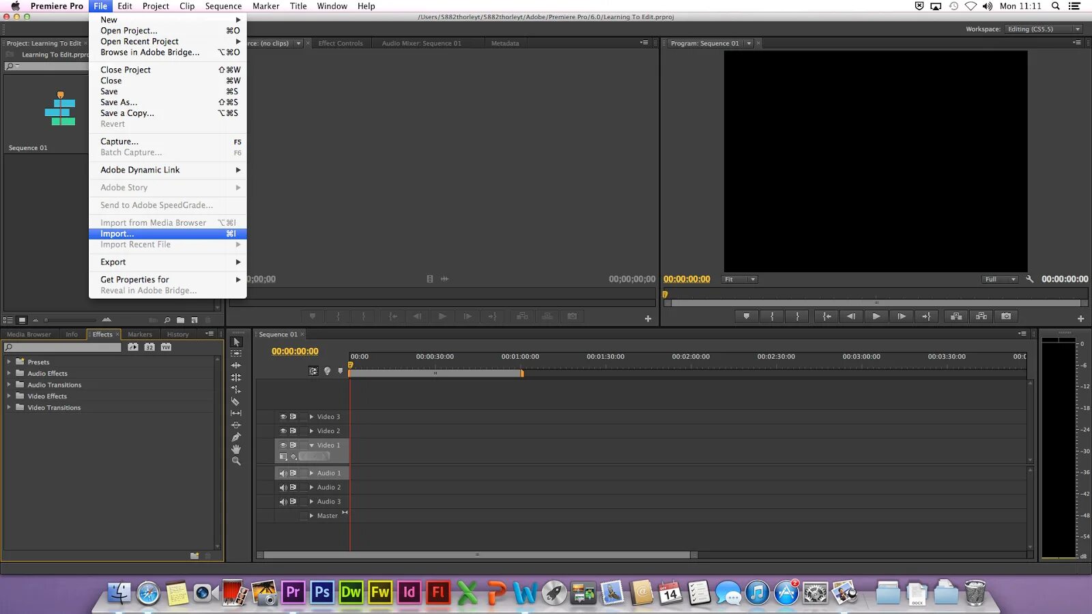Expand the Audio 1 track

[x=312, y=473]
